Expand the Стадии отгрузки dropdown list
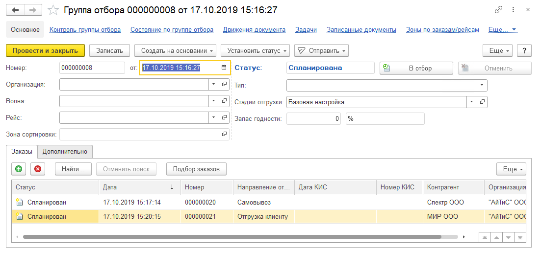This screenshot has width=541, height=253. [x=472, y=102]
